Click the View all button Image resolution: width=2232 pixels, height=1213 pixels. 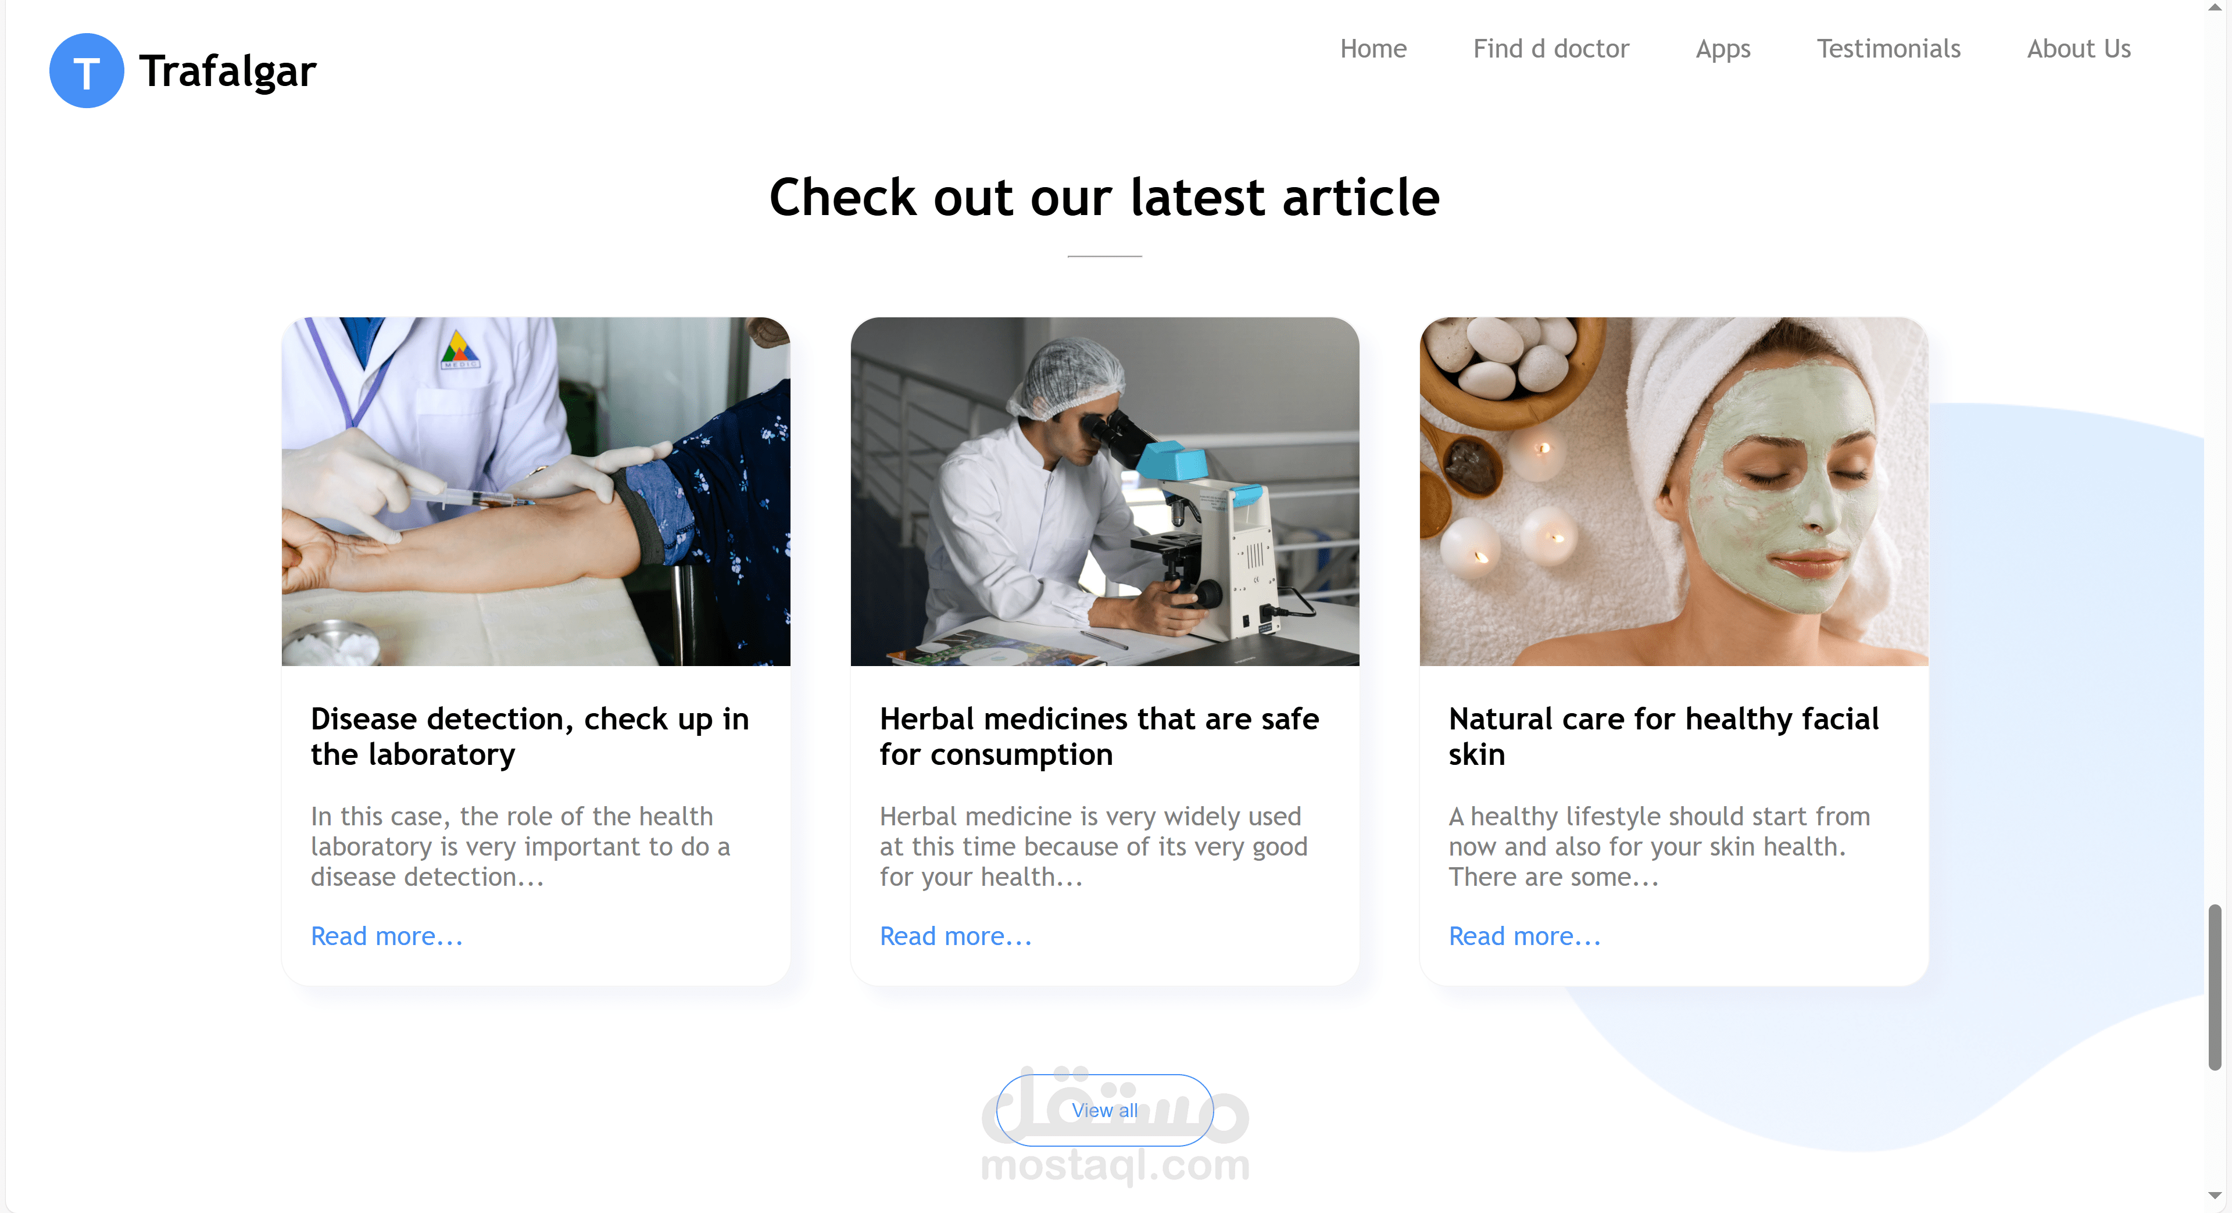pyautogui.click(x=1105, y=1110)
